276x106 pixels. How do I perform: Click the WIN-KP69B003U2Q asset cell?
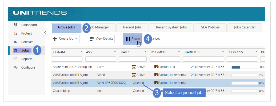click(x=112, y=83)
